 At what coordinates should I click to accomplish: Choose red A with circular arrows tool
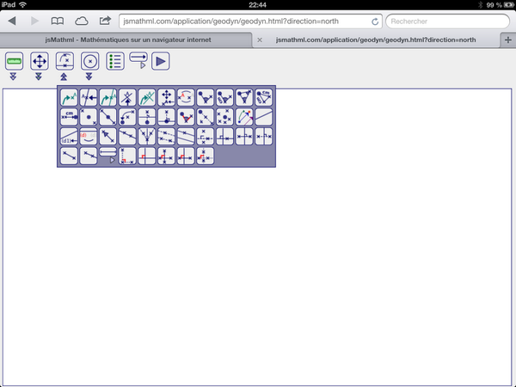(186, 97)
